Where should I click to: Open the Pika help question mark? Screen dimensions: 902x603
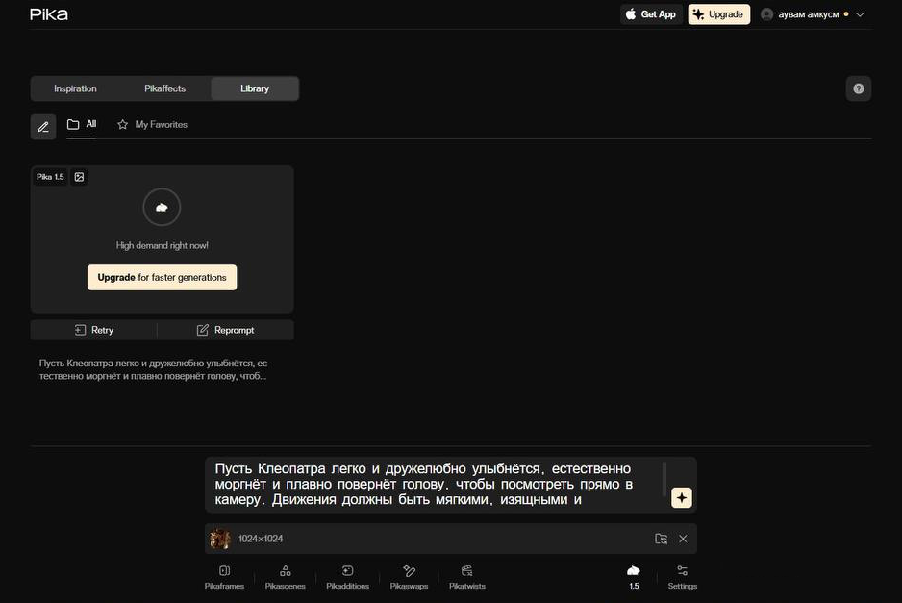[856, 88]
